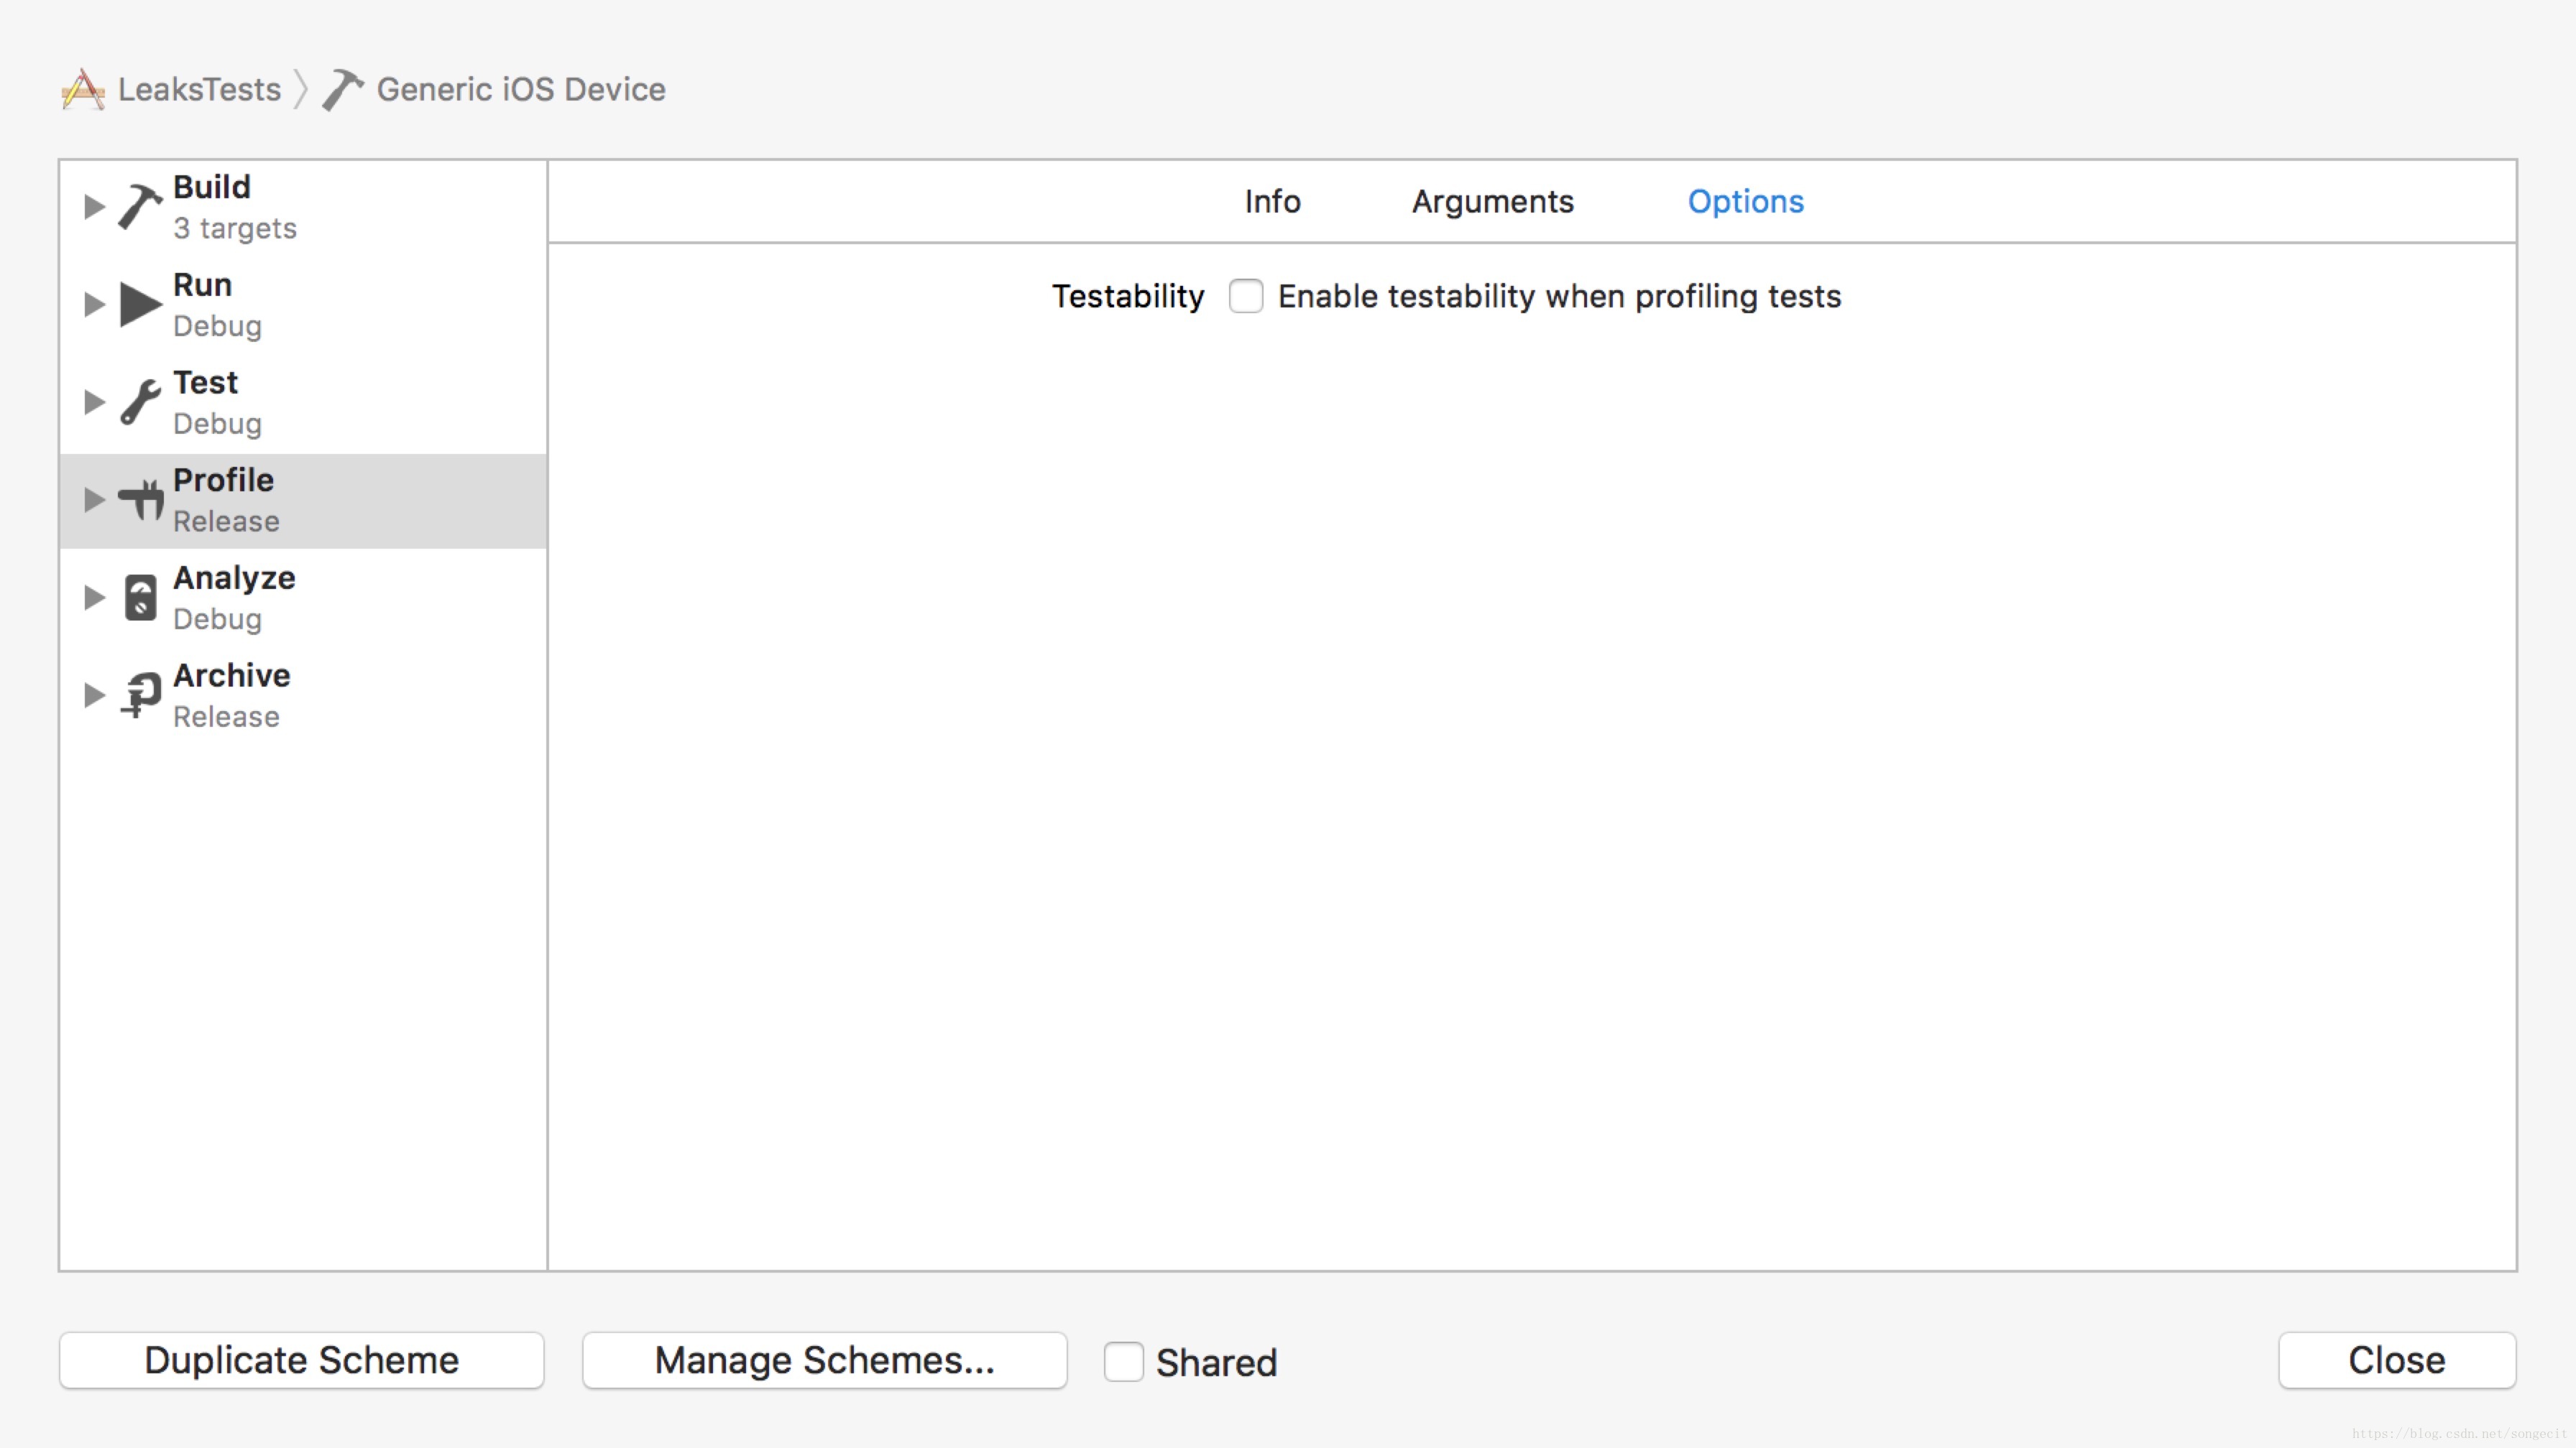Toggle the Shared scheme checkbox
Screen dimensions: 2576x1448
[x=1123, y=1361]
